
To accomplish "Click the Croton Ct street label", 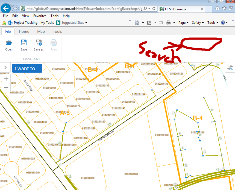I will click(18, 181).
